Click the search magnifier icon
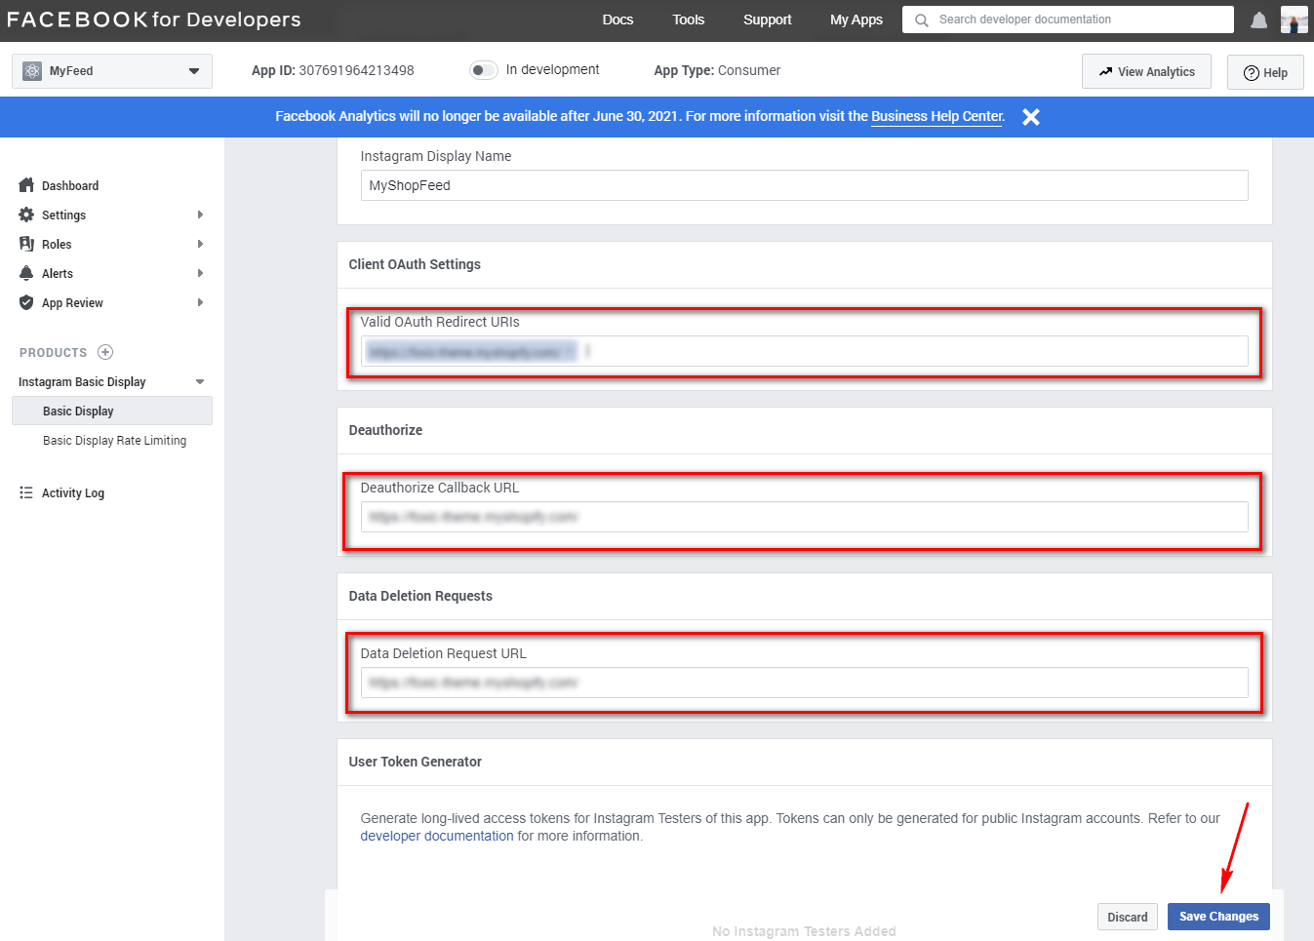Viewport: 1314px width, 941px height. (921, 20)
